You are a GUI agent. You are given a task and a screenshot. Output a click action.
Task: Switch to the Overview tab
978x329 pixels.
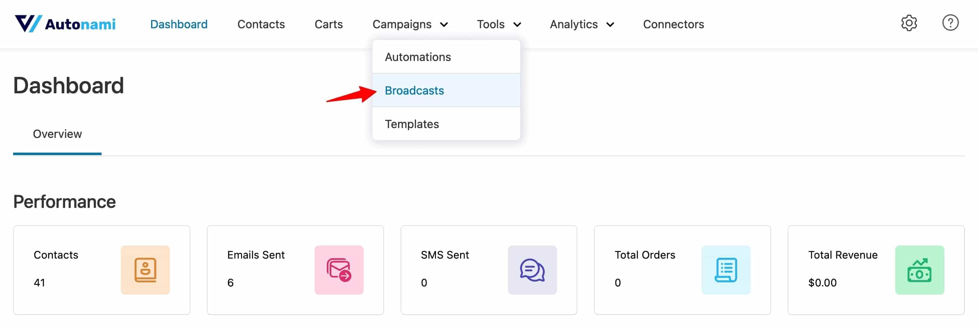tap(57, 134)
